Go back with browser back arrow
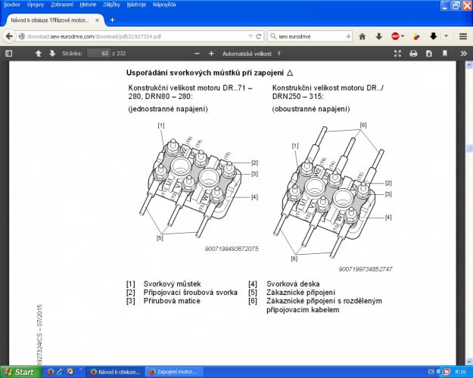The width and height of the screenshot is (473, 378). [x=9, y=36]
